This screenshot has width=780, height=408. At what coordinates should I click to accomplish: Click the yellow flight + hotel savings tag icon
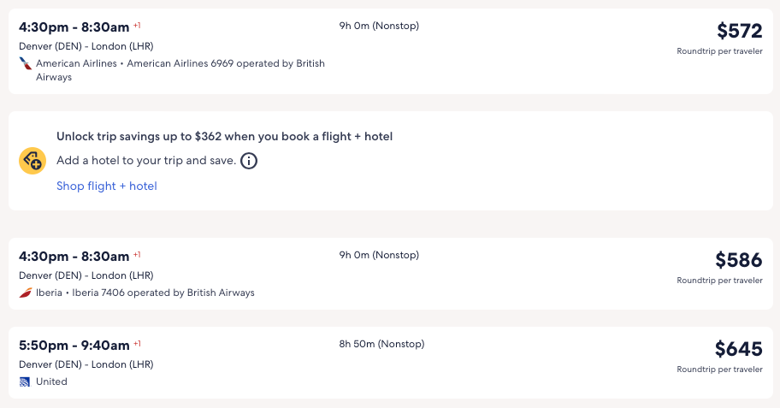click(32, 161)
